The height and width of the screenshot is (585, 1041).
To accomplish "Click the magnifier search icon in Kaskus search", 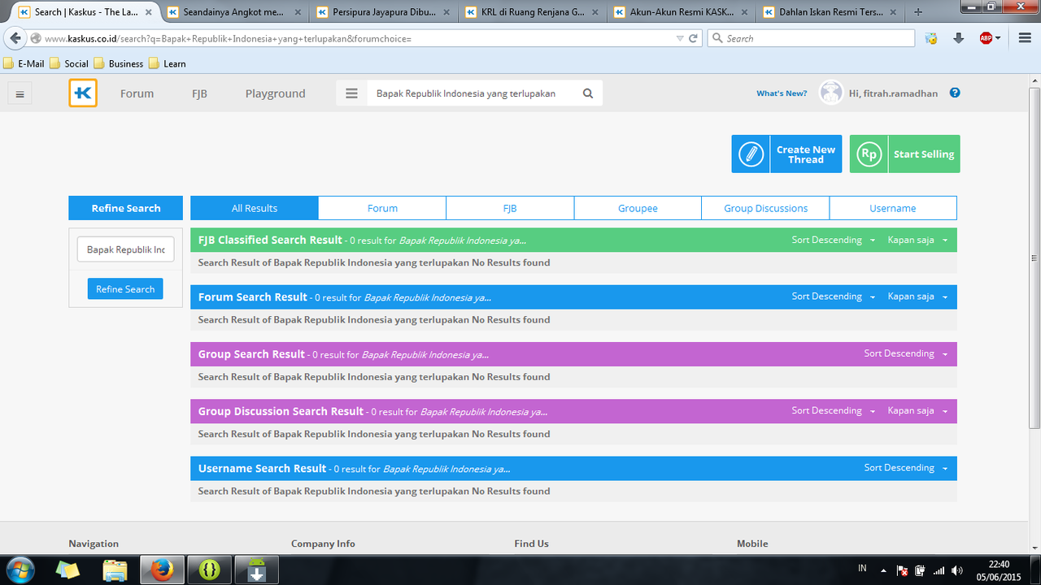I will coord(588,93).
